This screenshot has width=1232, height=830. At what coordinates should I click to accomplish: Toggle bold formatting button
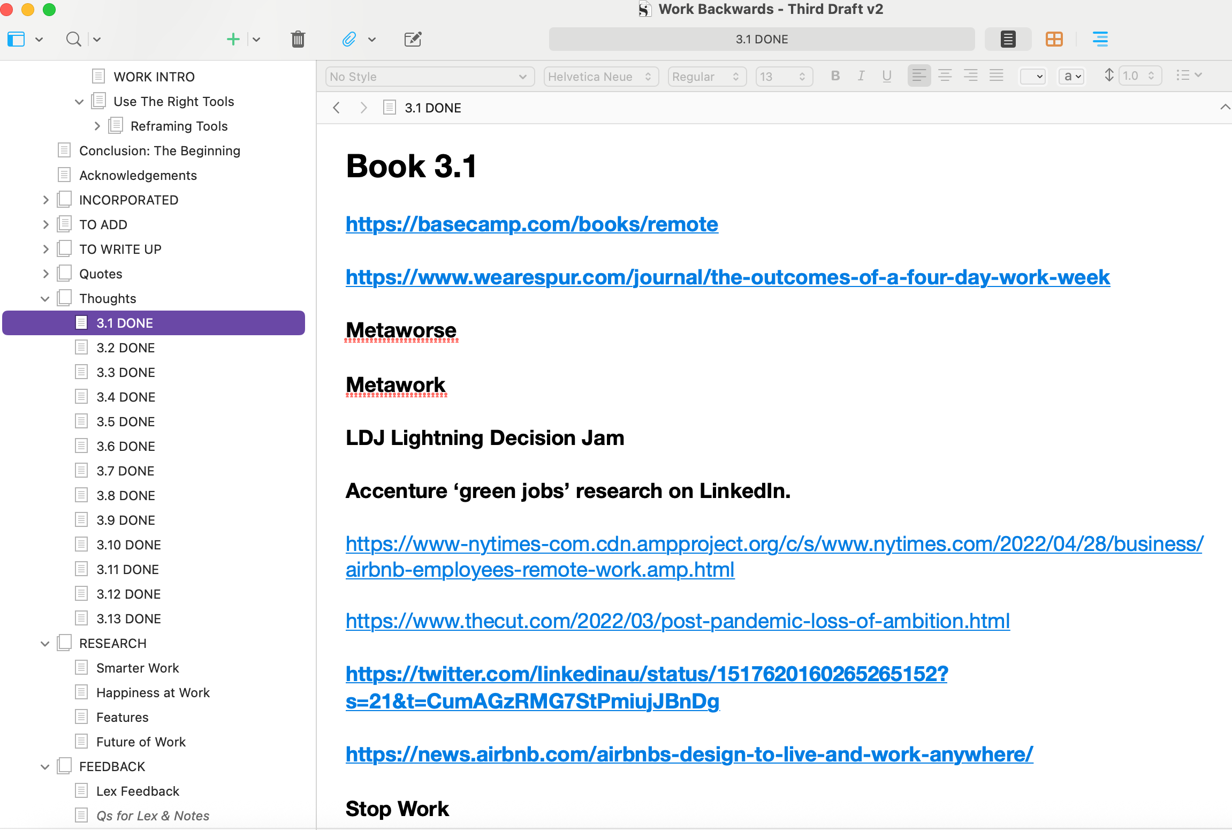click(x=835, y=76)
